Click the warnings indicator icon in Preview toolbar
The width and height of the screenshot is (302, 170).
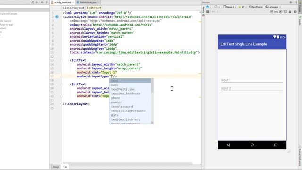point(295,12)
